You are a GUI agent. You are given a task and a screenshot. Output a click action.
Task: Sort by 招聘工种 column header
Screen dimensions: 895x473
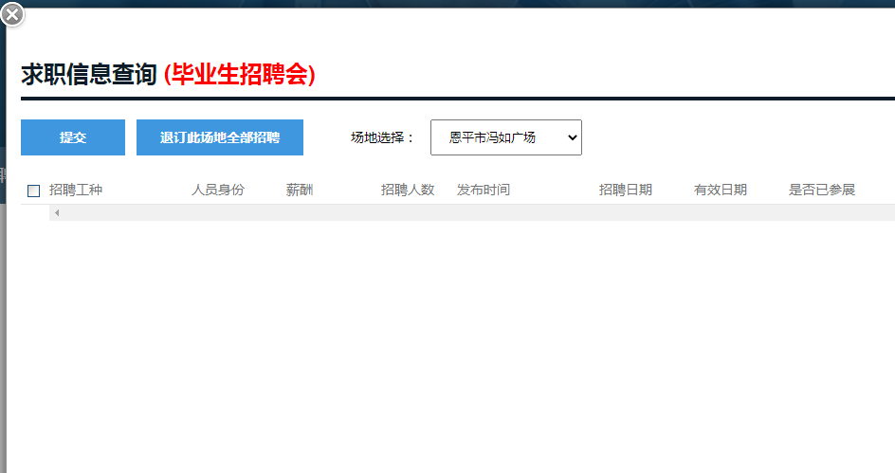[x=76, y=190]
